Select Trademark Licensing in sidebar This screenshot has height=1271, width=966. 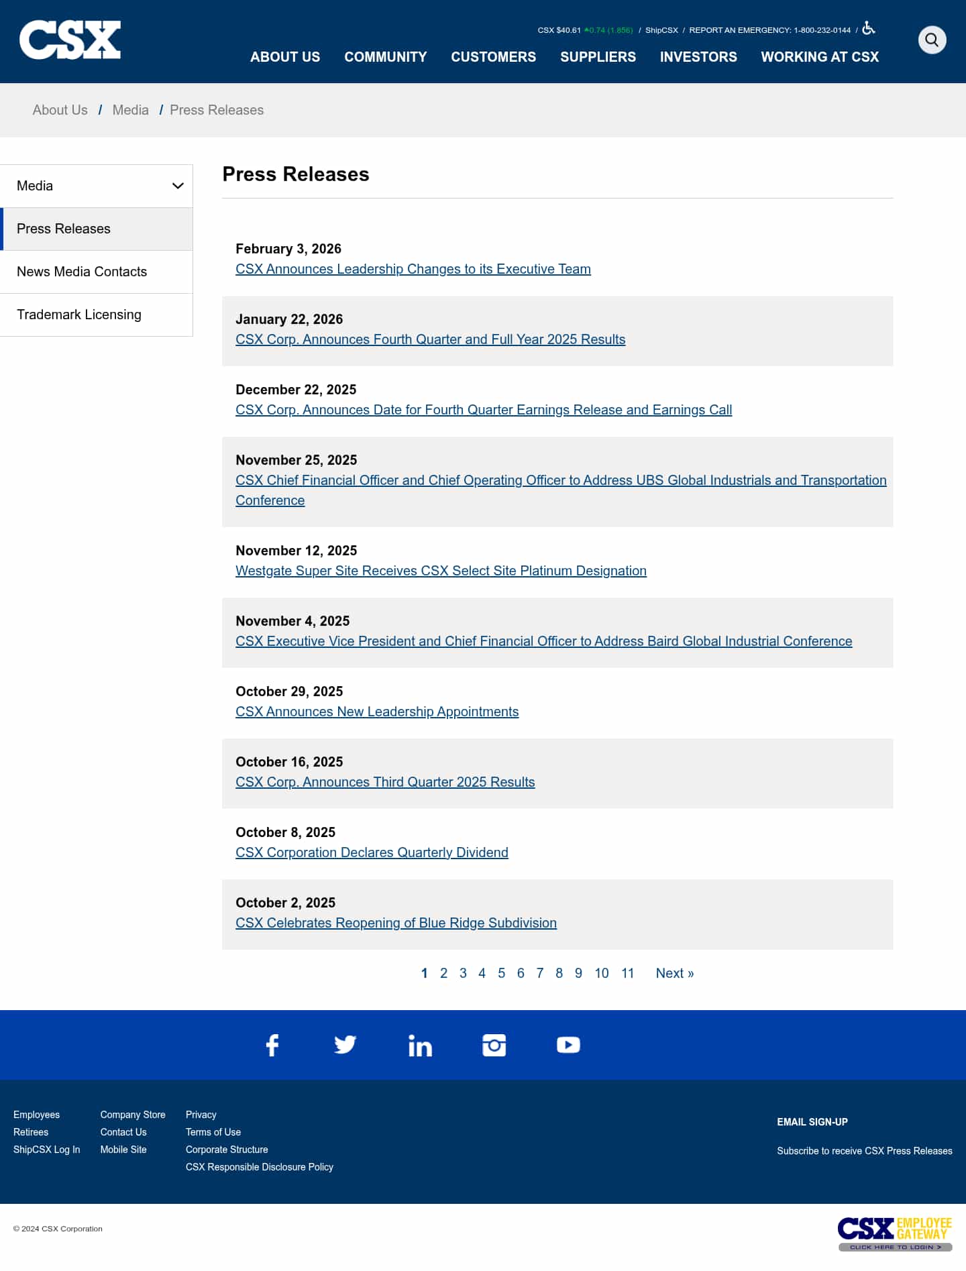click(79, 315)
